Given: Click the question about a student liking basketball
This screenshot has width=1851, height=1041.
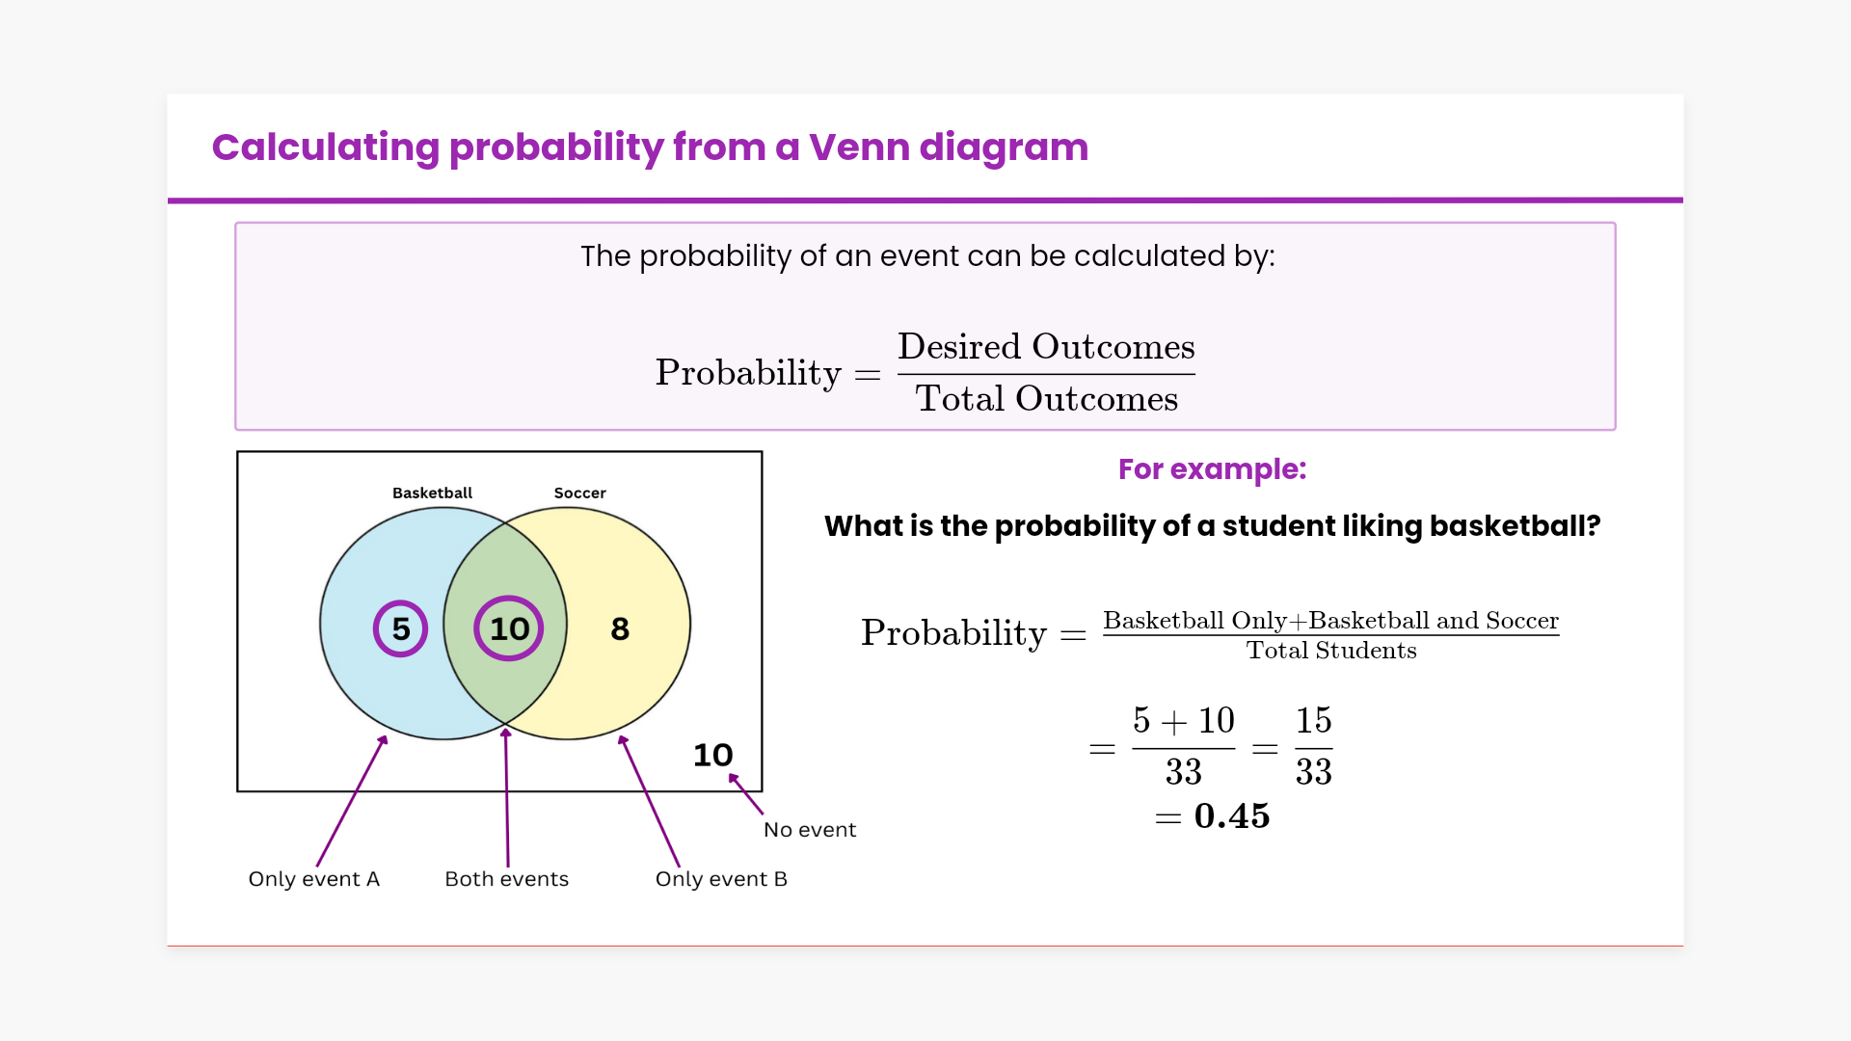Looking at the screenshot, I should [x=1212, y=526].
